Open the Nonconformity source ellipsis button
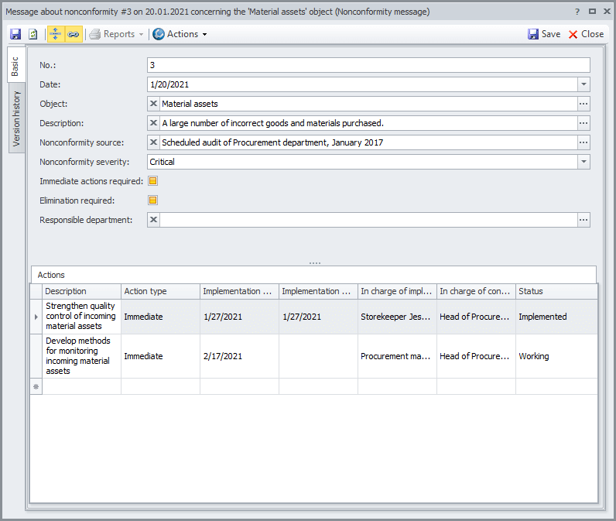This screenshot has width=616, height=521. [583, 142]
